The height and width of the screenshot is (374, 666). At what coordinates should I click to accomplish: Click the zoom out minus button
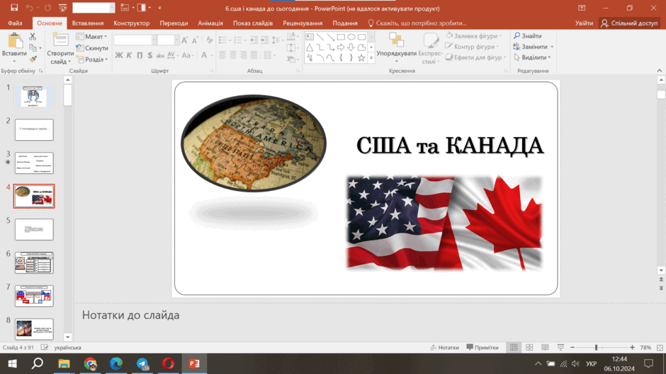click(x=572, y=347)
